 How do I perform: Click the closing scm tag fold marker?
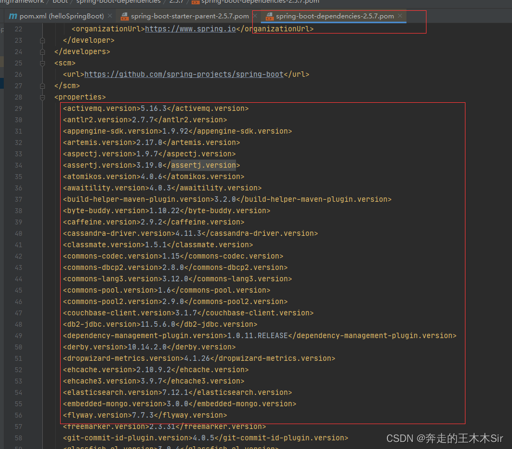click(x=42, y=86)
